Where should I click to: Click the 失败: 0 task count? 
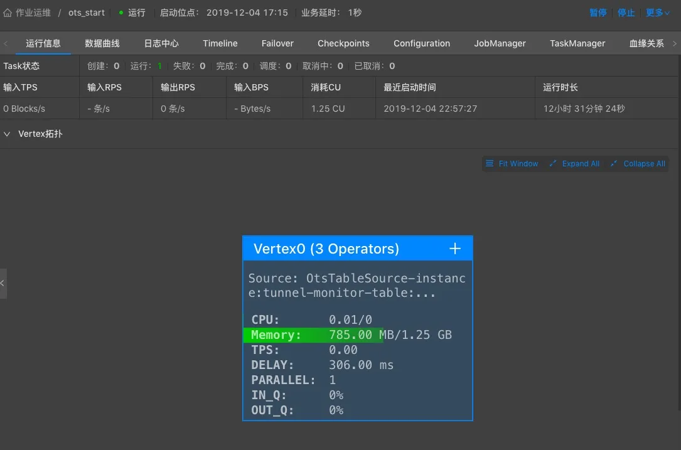(x=189, y=66)
